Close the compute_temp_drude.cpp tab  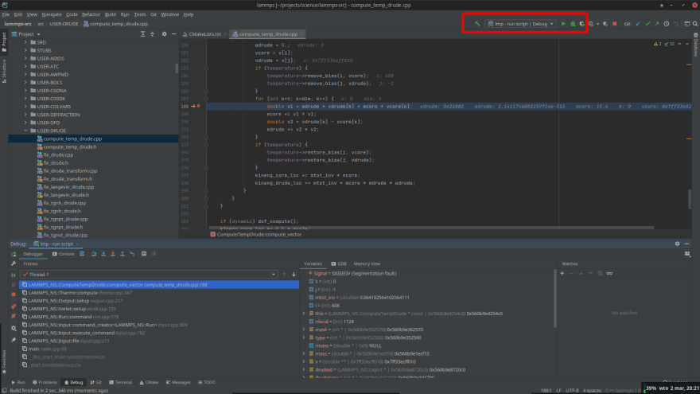[x=301, y=34]
